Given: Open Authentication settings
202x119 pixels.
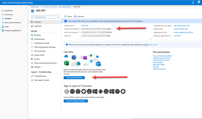Looking at the screenshot, I should point(39,39).
